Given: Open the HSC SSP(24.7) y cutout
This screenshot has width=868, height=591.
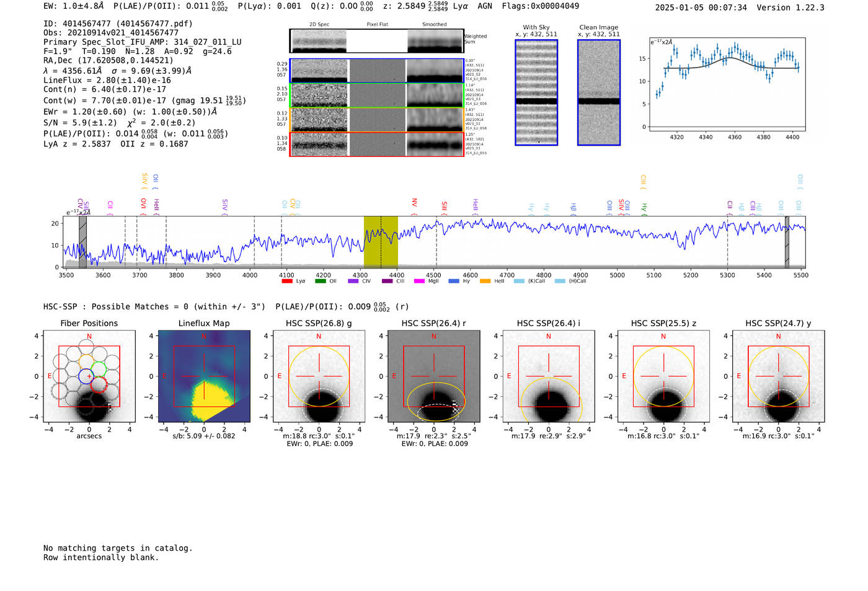Looking at the screenshot, I should coord(778,377).
